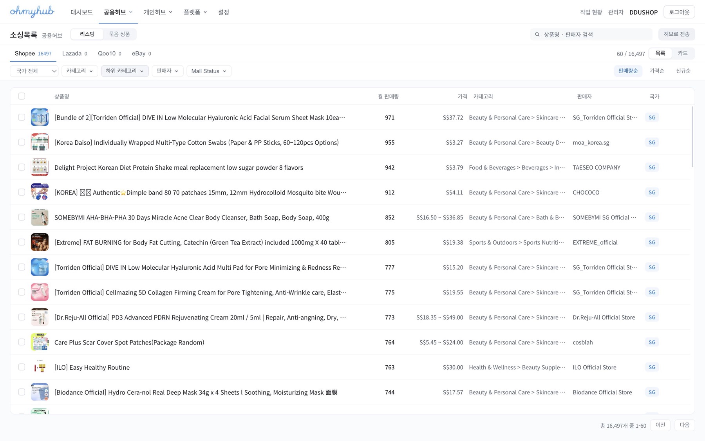The width and height of the screenshot is (705, 441).
Task: Open the Biodance Hydro Cera-nol thumbnail
Action: (40, 392)
